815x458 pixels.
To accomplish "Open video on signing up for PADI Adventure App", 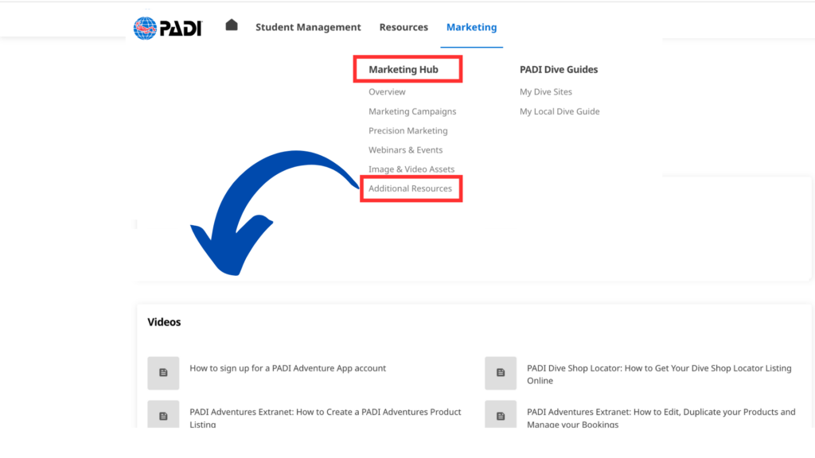I will (x=287, y=368).
